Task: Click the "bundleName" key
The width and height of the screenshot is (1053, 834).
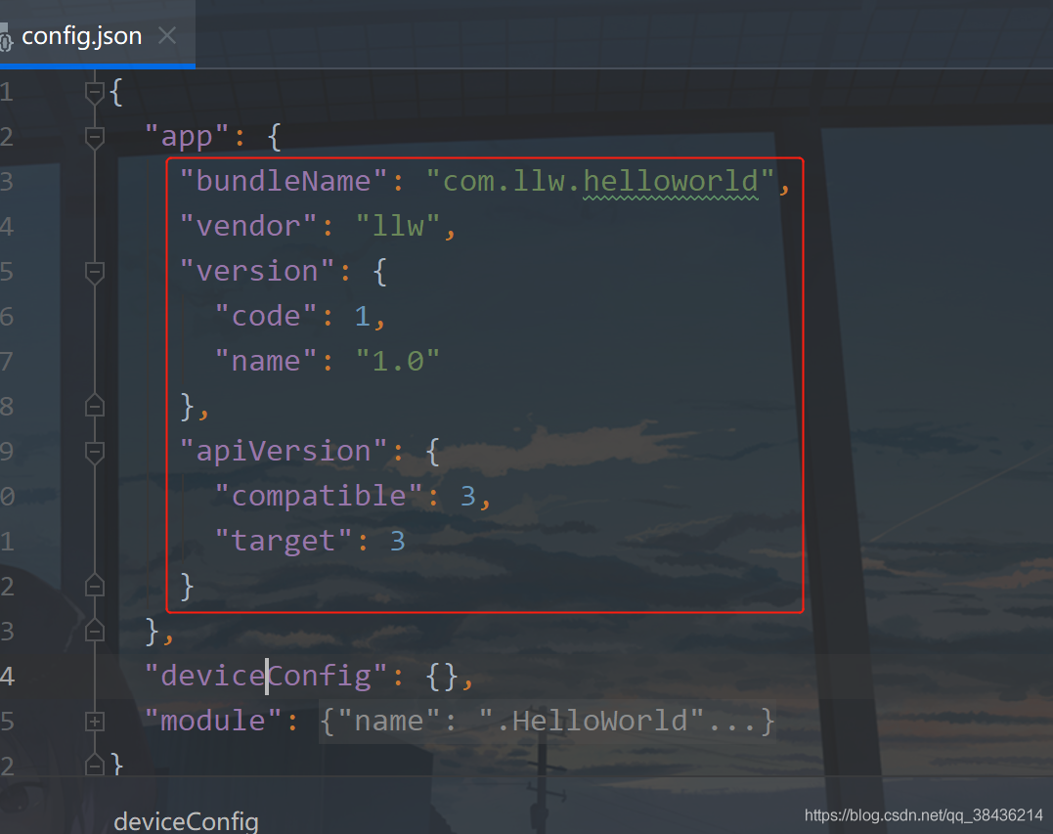Action: (x=284, y=181)
